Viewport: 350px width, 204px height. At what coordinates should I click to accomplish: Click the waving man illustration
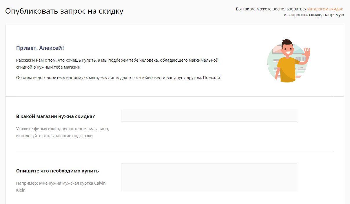click(288, 61)
